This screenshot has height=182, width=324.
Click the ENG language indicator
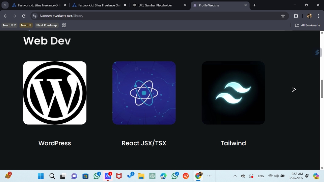coord(261,176)
